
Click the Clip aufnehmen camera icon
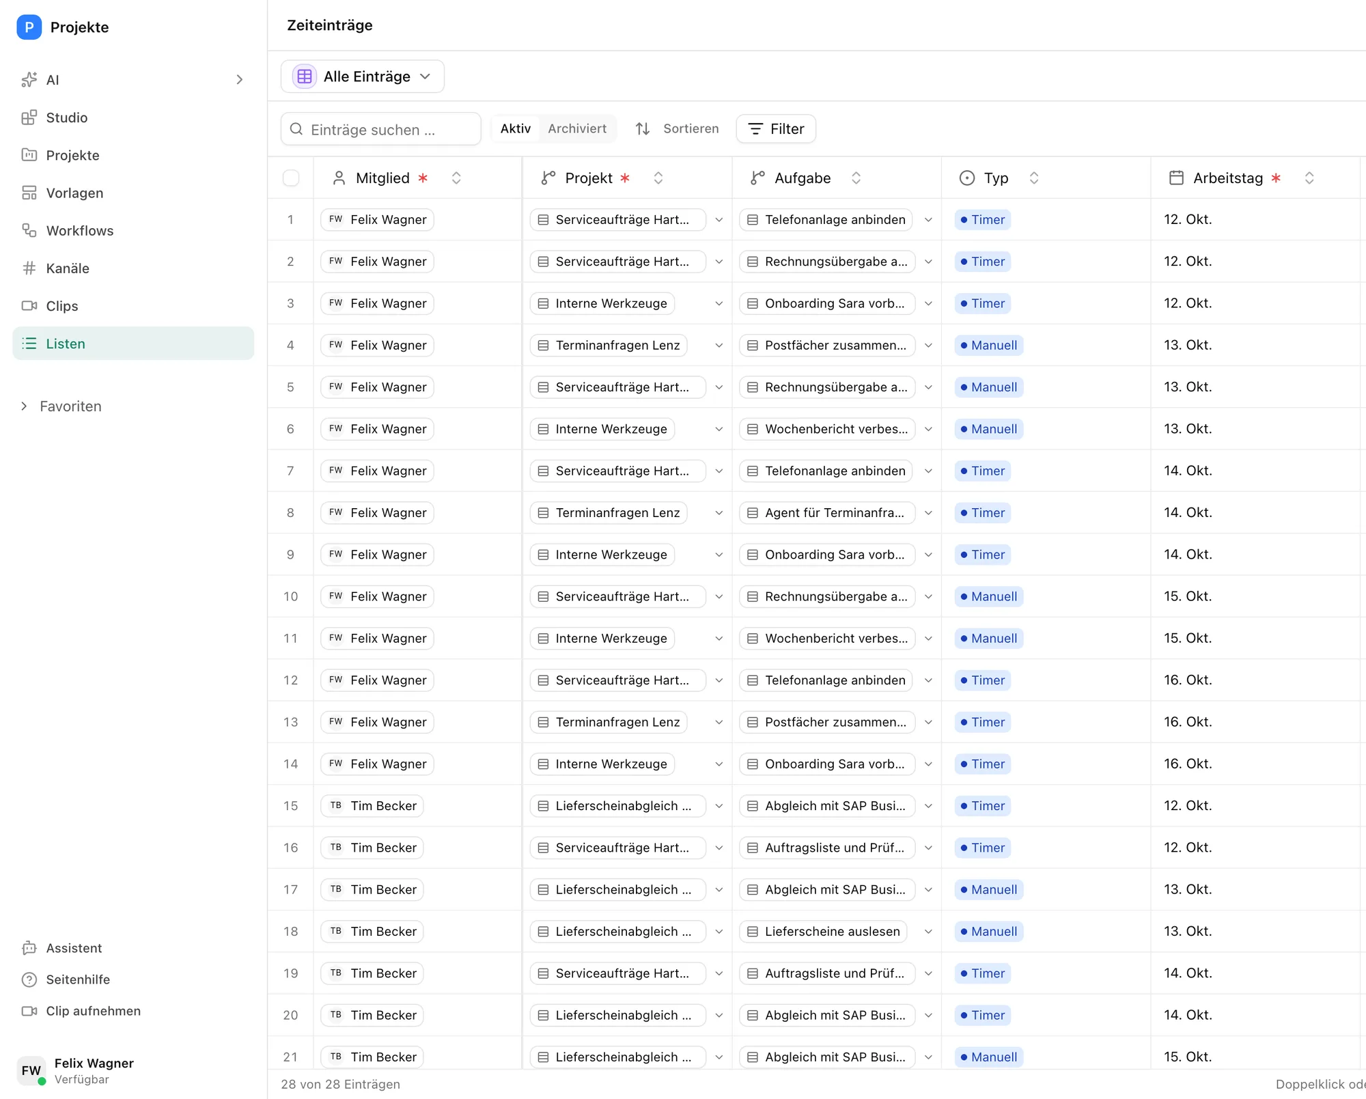(x=29, y=1011)
